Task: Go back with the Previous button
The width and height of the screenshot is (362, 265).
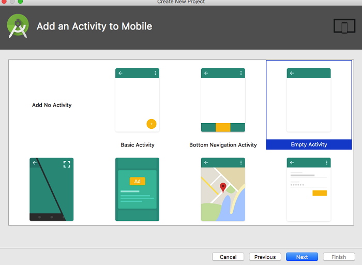Action: (265, 257)
